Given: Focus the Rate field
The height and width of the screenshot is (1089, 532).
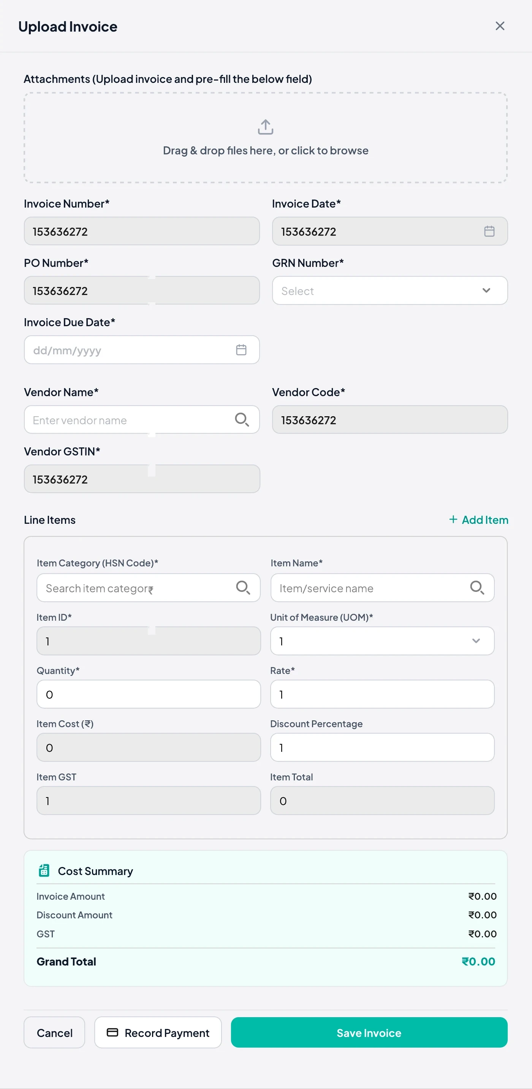Looking at the screenshot, I should 382,694.
